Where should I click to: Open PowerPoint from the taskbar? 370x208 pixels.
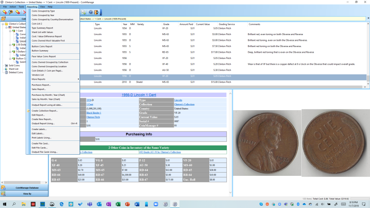(128, 204)
